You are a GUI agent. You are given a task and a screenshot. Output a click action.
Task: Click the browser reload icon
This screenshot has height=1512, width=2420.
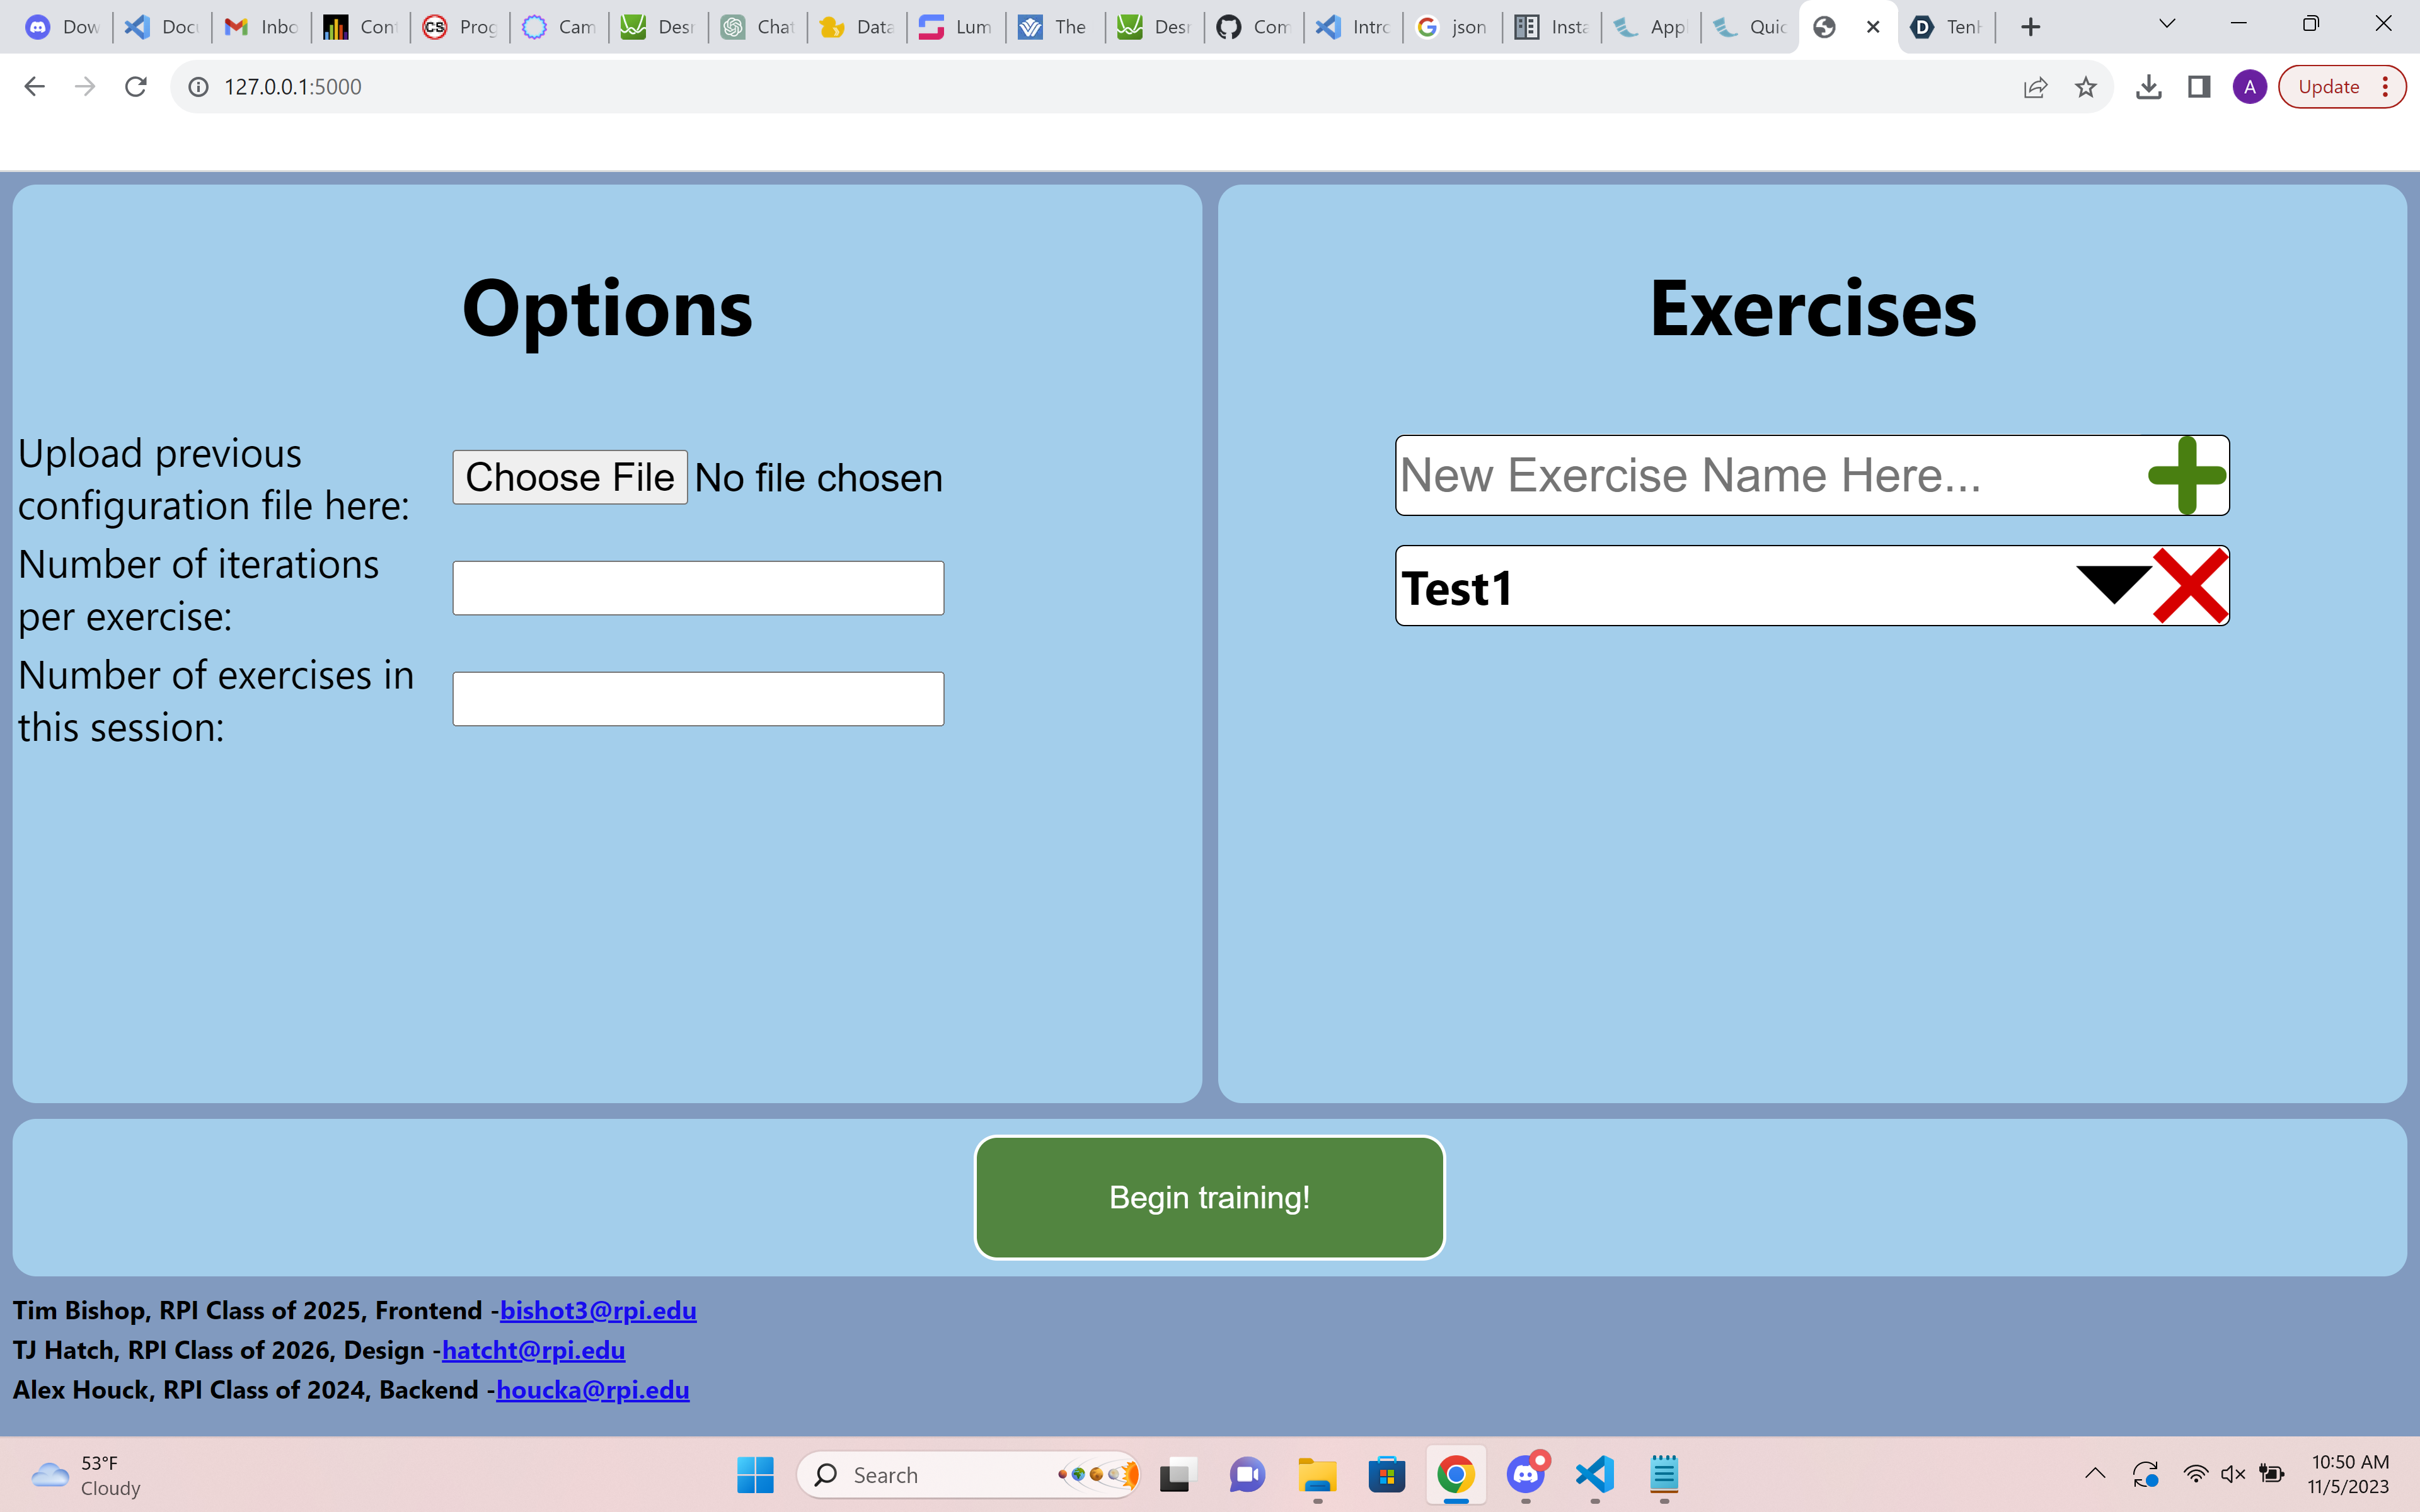136,87
